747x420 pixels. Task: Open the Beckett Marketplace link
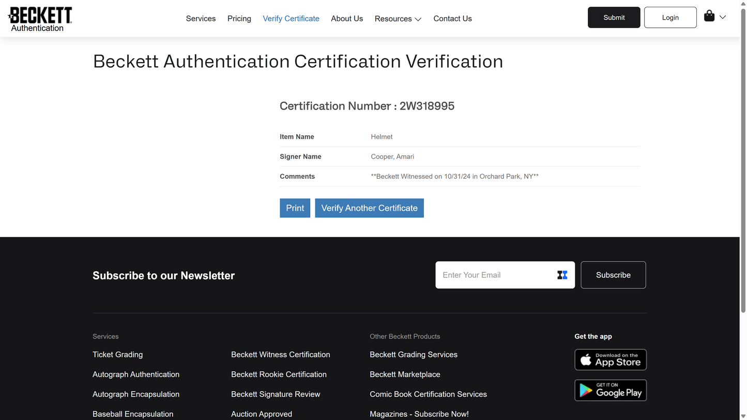click(405, 375)
